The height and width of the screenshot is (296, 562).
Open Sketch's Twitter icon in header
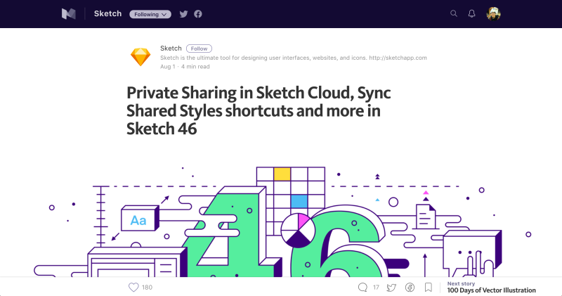tap(183, 14)
